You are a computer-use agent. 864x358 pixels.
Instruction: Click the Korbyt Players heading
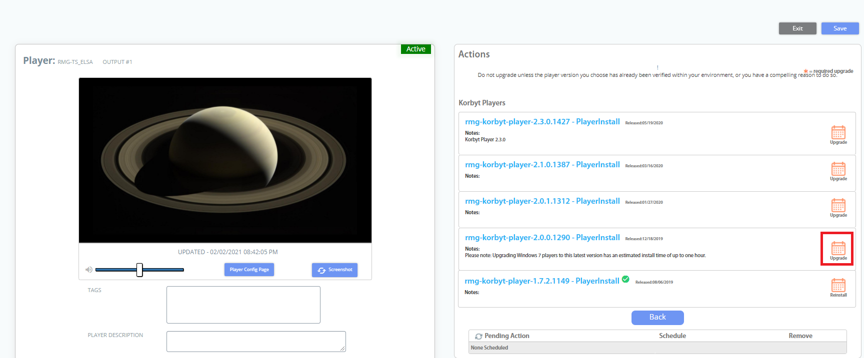click(482, 103)
